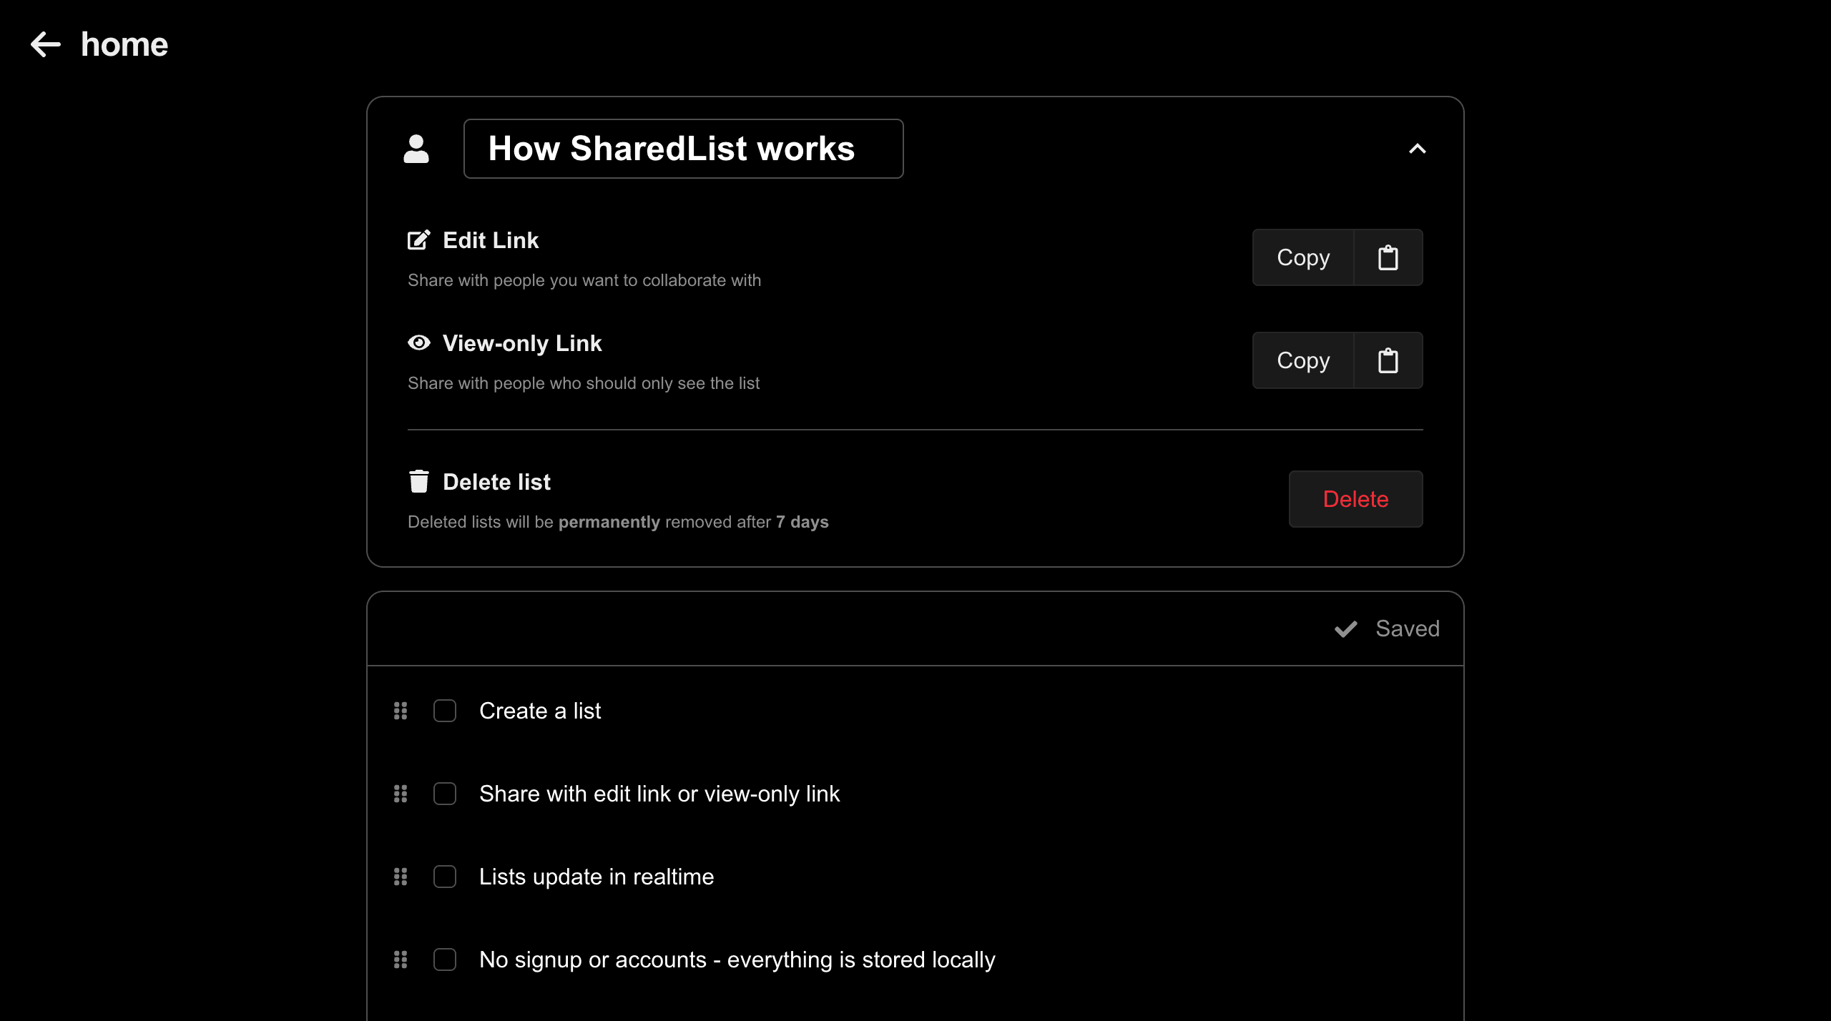Click the checkmark icon next to Saved
Screen dimensions: 1831x1021
[x=1345, y=628]
